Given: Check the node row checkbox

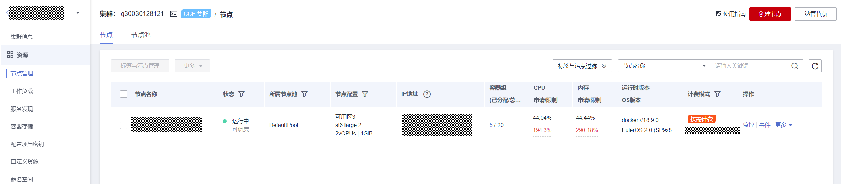Looking at the screenshot, I should 124,125.
